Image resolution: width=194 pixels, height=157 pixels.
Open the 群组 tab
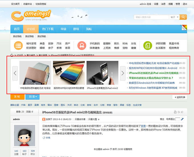click(x=76, y=29)
